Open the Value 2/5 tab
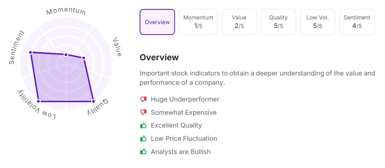The image size is (385, 168). coord(239,22)
